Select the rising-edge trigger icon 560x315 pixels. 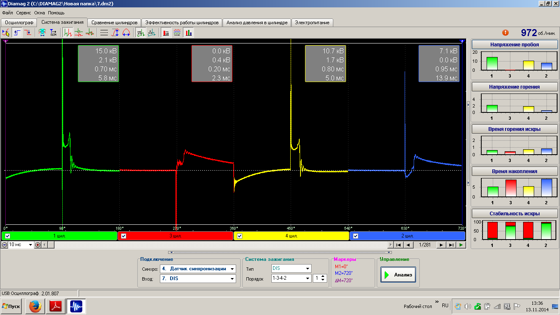(17, 33)
